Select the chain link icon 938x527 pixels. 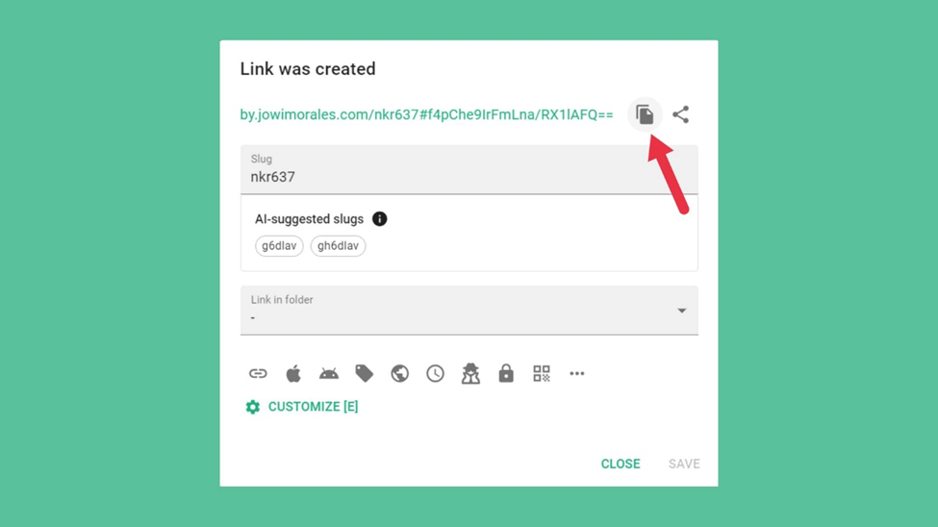[x=258, y=373]
